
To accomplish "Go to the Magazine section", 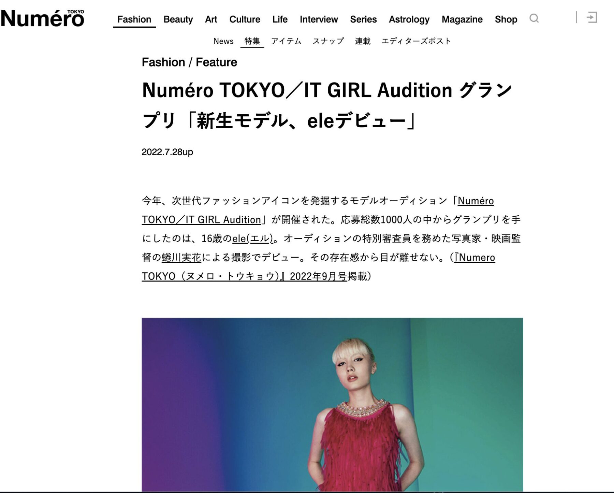I will coord(462,19).
